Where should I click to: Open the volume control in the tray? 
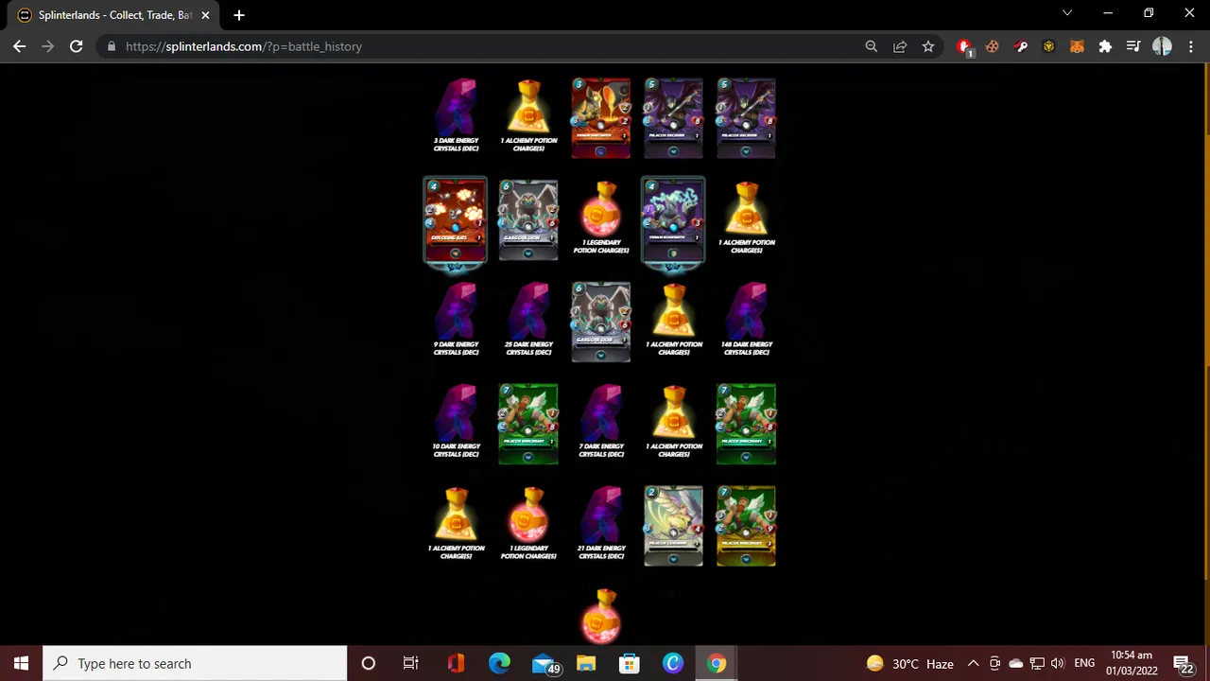pyautogui.click(x=1058, y=663)
